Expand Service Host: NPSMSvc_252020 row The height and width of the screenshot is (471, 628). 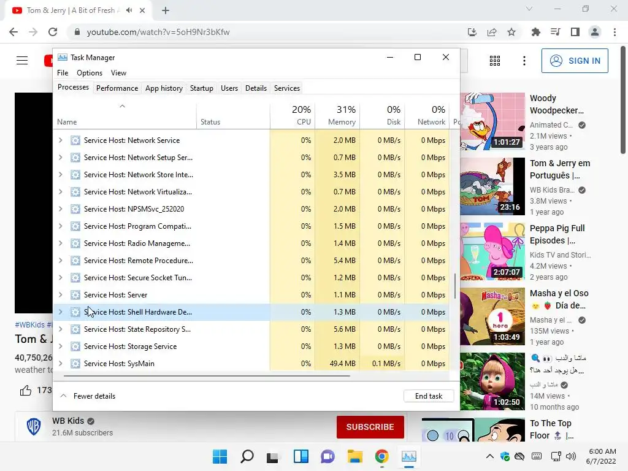tap(61, 209)
